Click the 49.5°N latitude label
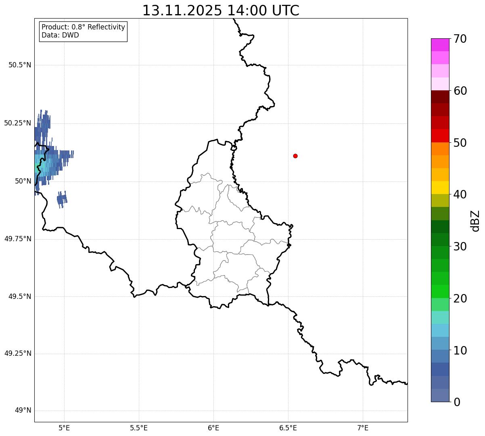485x436 pixels. [20, 296]
